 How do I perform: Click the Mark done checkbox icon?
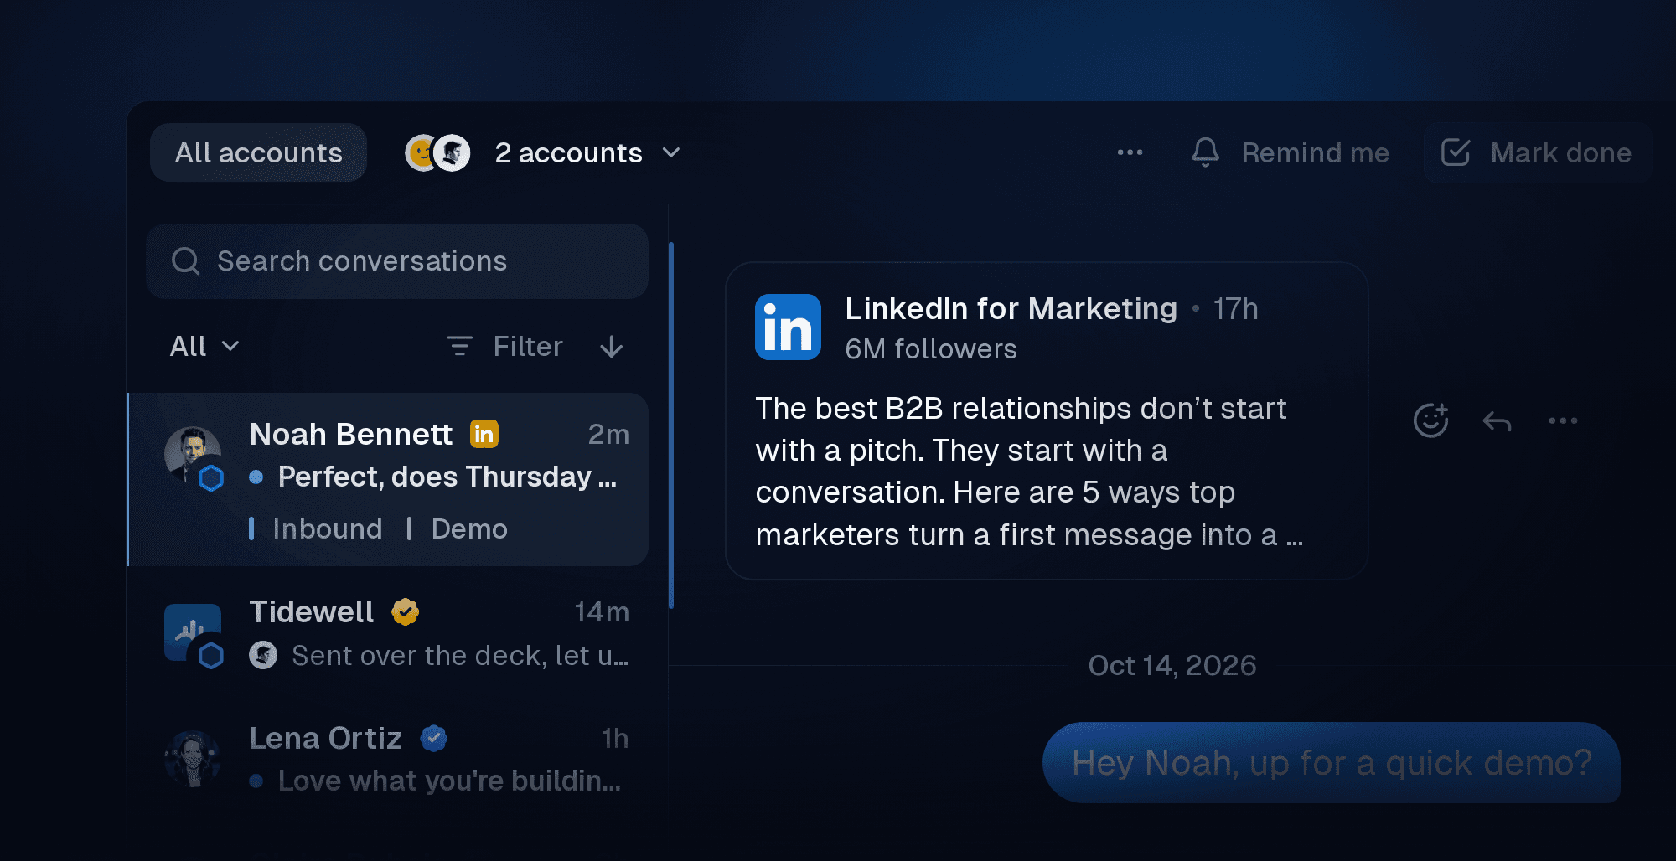[1456, 152]
